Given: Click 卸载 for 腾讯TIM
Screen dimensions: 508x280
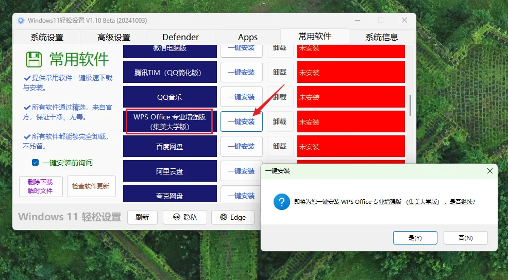Looking at the screenshot, I should point(280,72).
